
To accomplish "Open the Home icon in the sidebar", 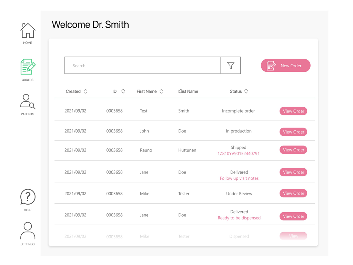I will 27,30.
